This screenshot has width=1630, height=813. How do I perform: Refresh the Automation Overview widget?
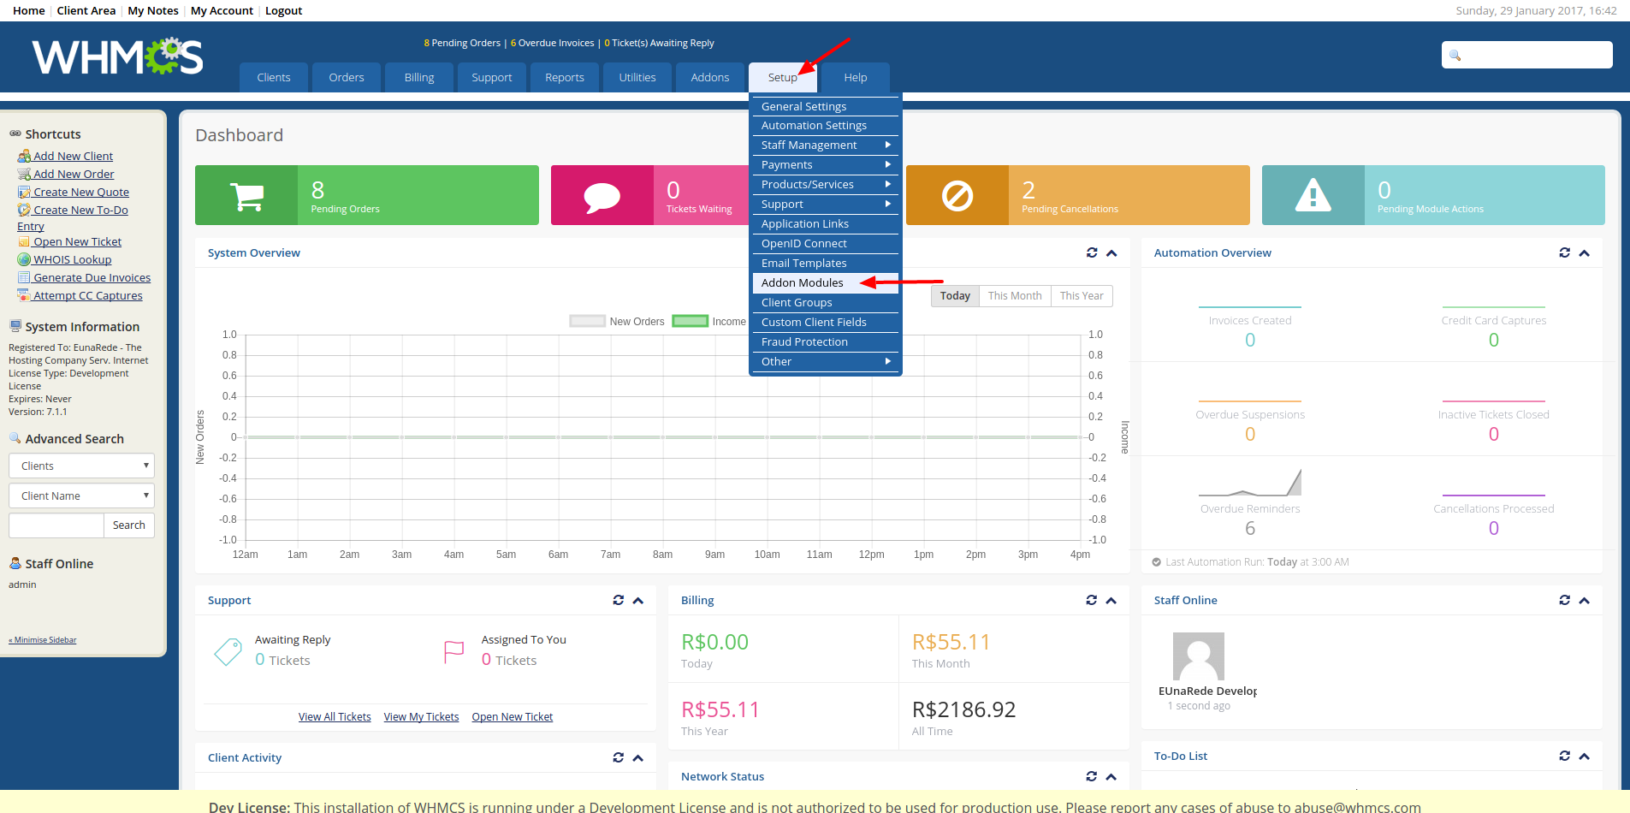(x=1564, y=252)
